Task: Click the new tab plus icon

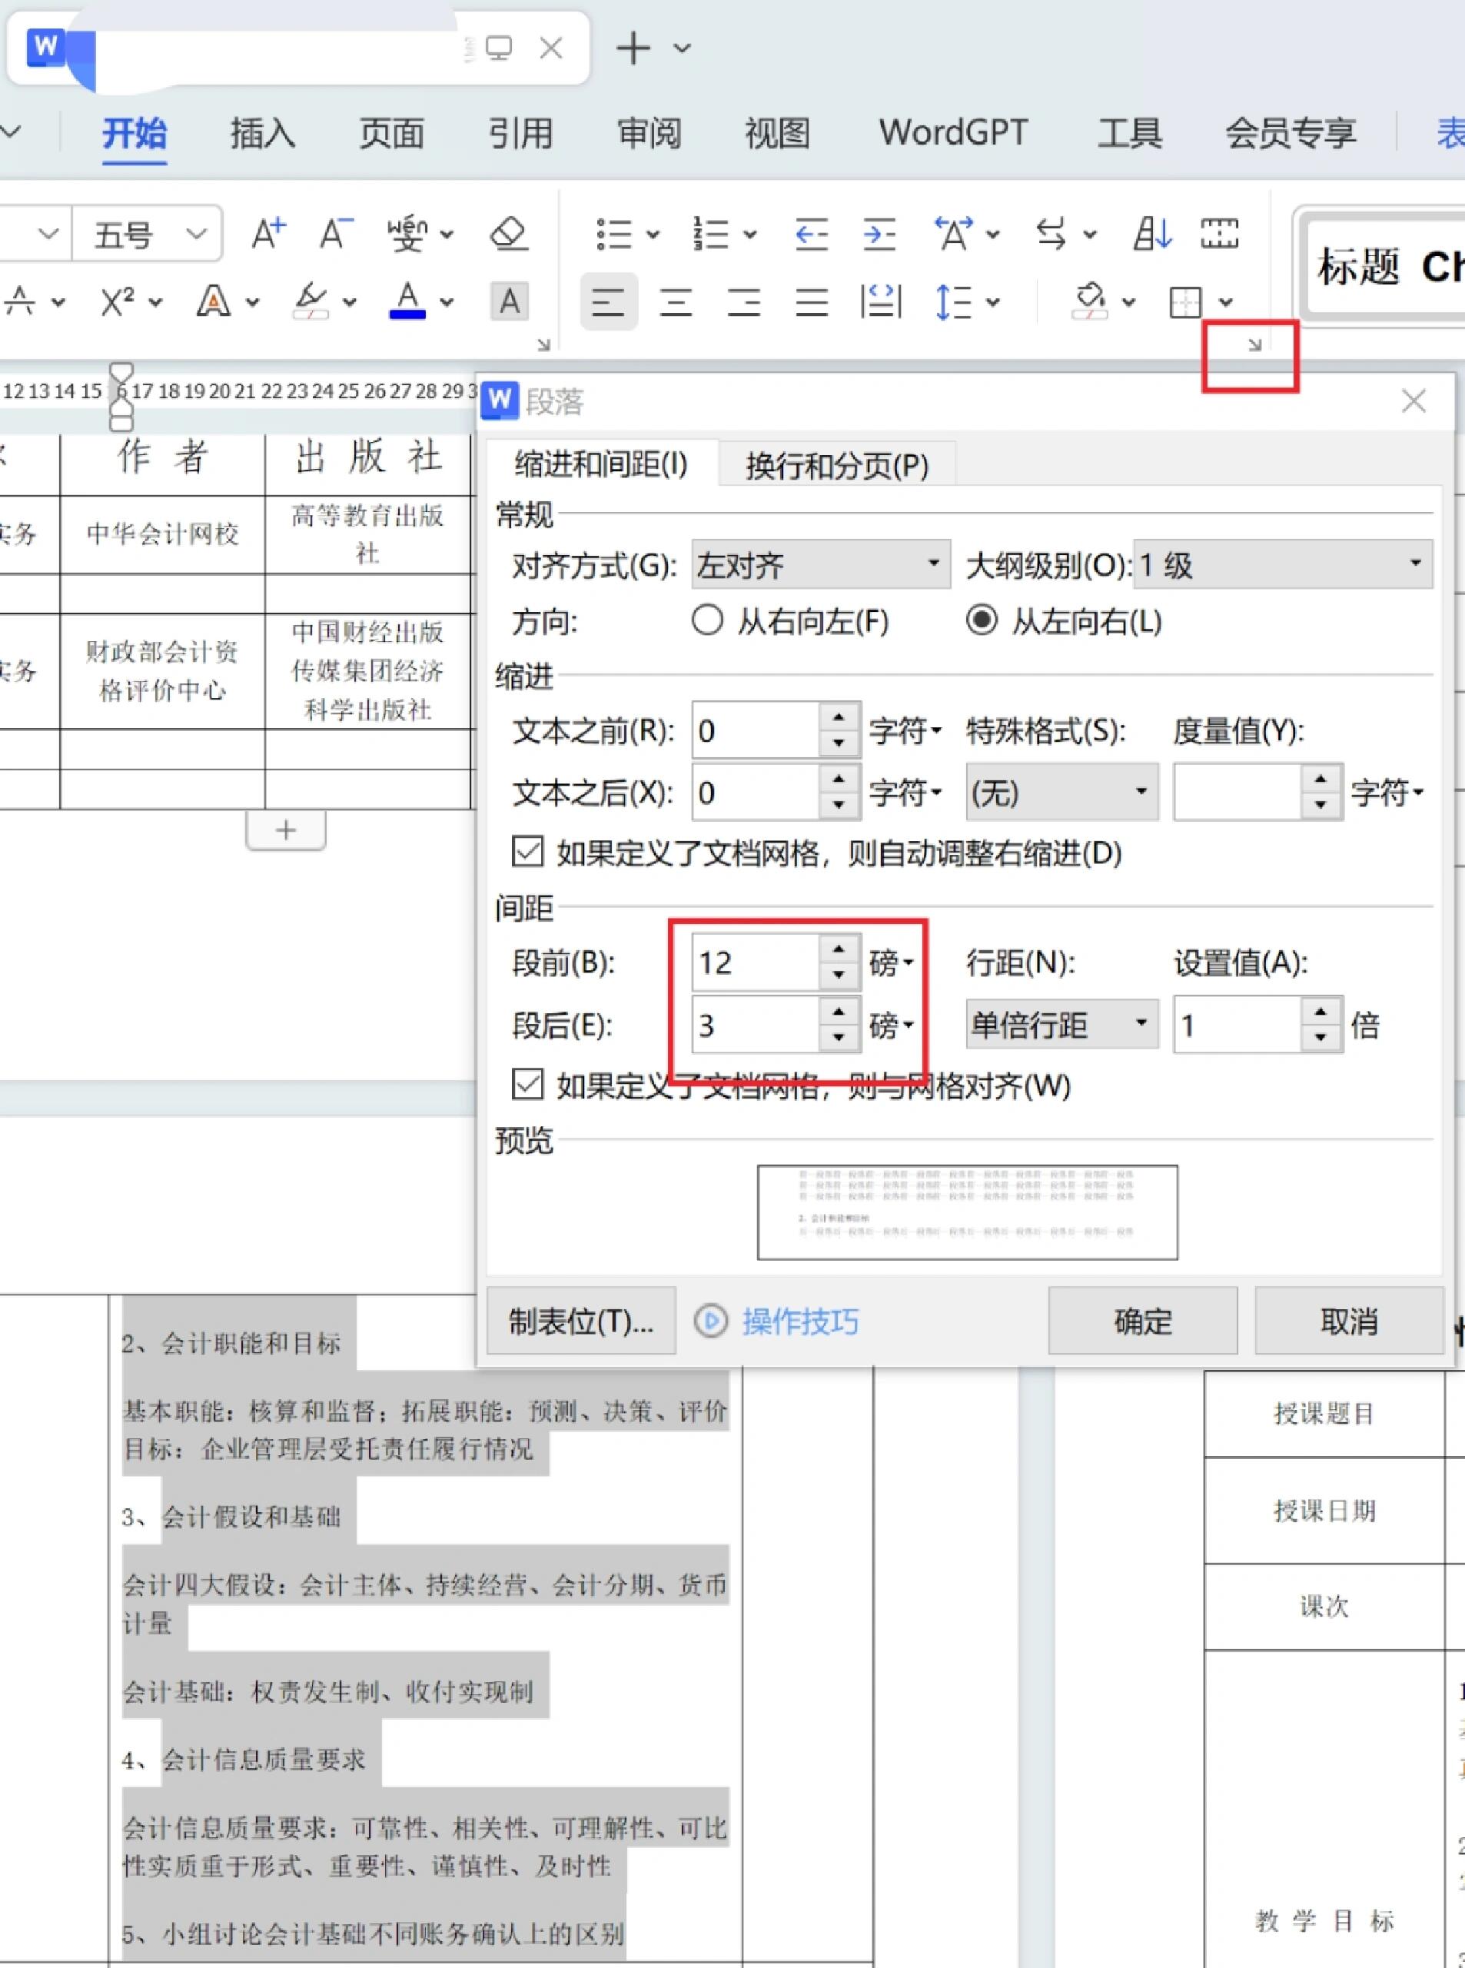Action: (x=633, y=48)
